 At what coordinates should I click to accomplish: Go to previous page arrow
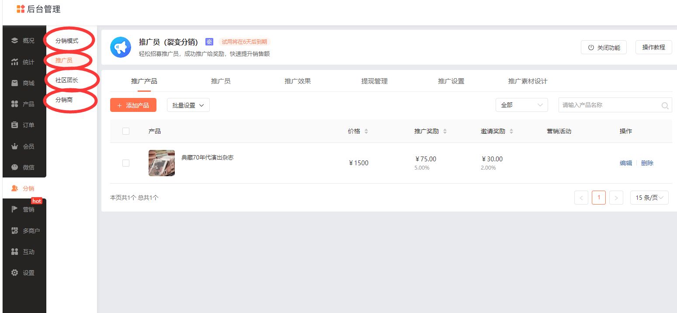coord(581,198)
